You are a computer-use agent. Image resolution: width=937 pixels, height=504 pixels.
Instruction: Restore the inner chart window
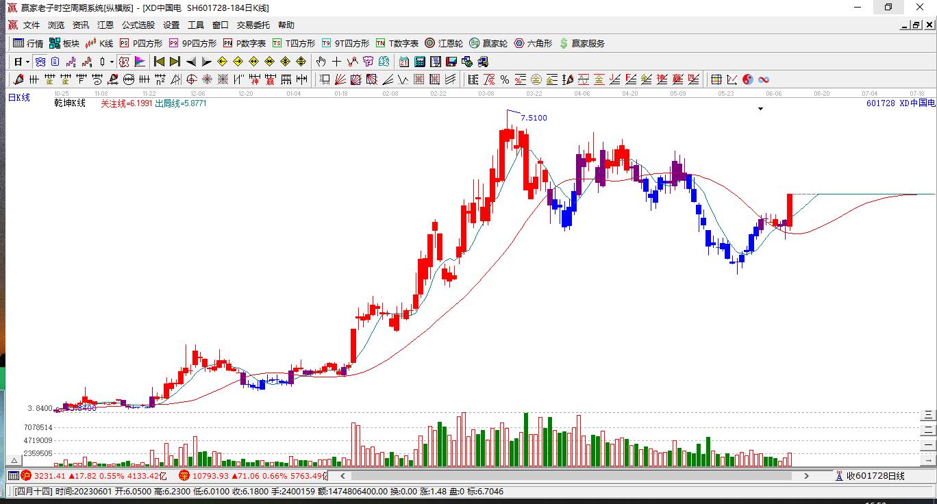(x=916, y=25)
